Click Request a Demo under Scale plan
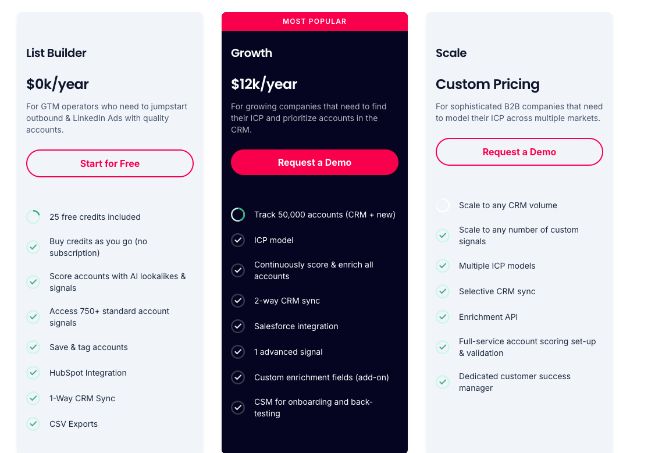This screenshot has height=453, width=655. click(x=519, y=152)
